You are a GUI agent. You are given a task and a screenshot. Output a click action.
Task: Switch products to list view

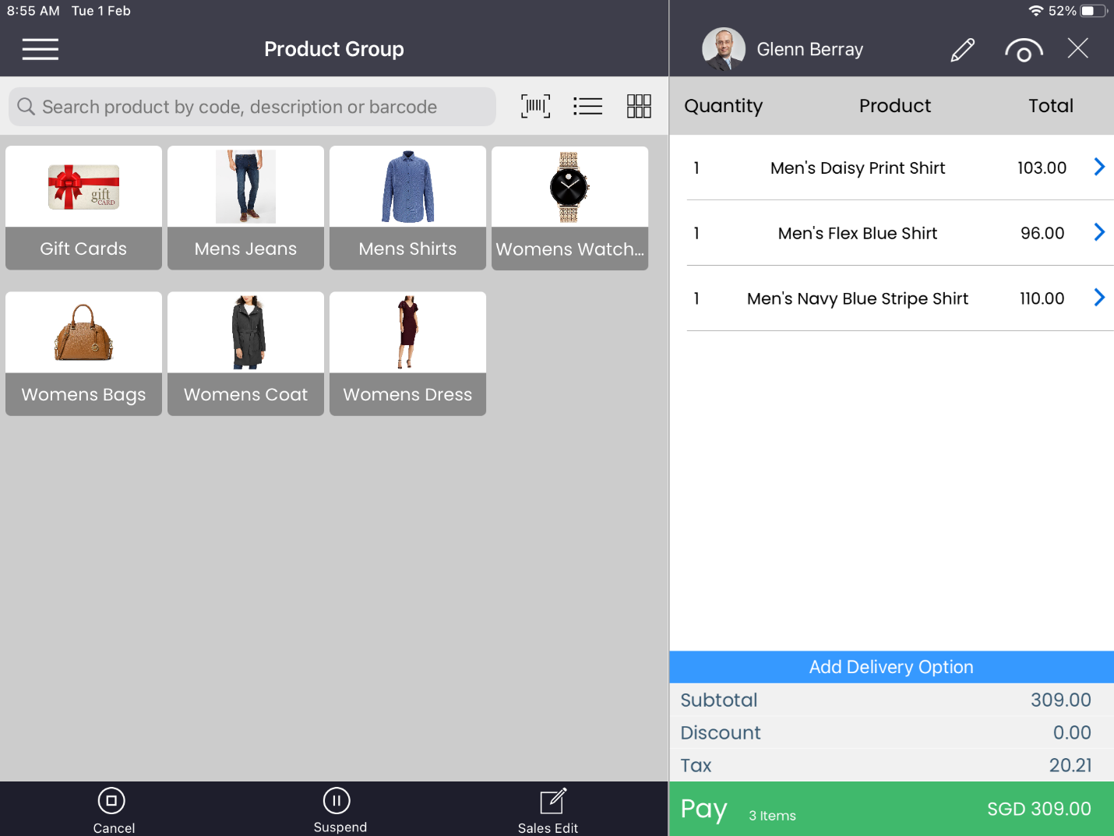(x=587, y=106)
